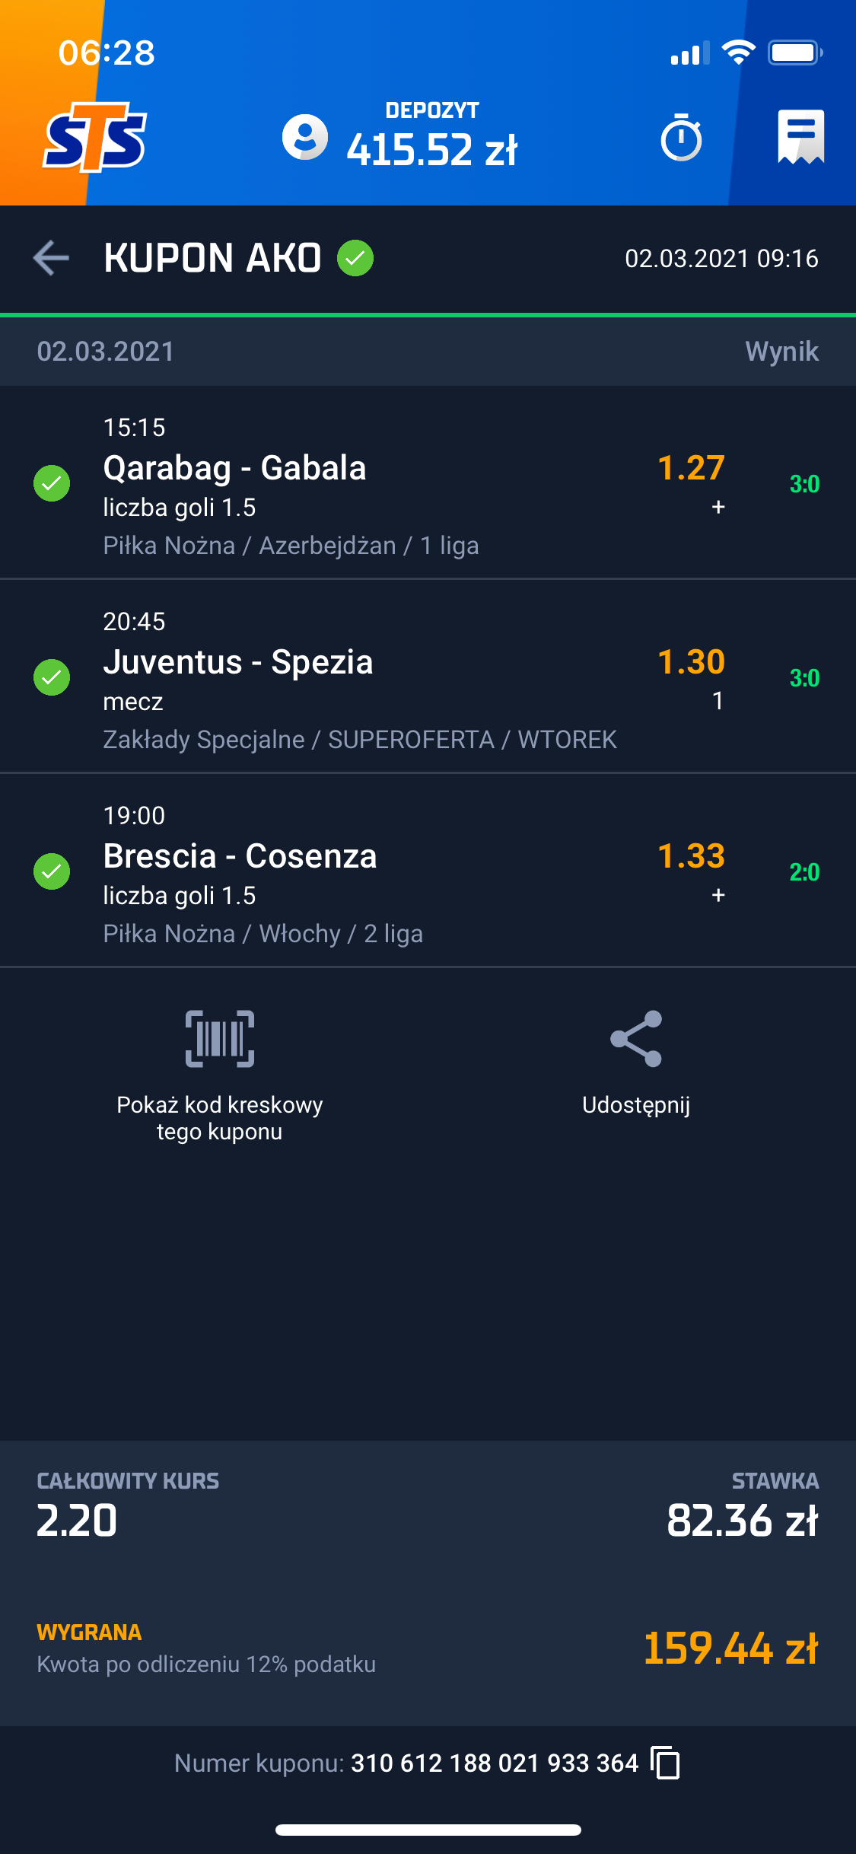
Task: Open the Qarabag - Gabala match
Action: point(235,468)
